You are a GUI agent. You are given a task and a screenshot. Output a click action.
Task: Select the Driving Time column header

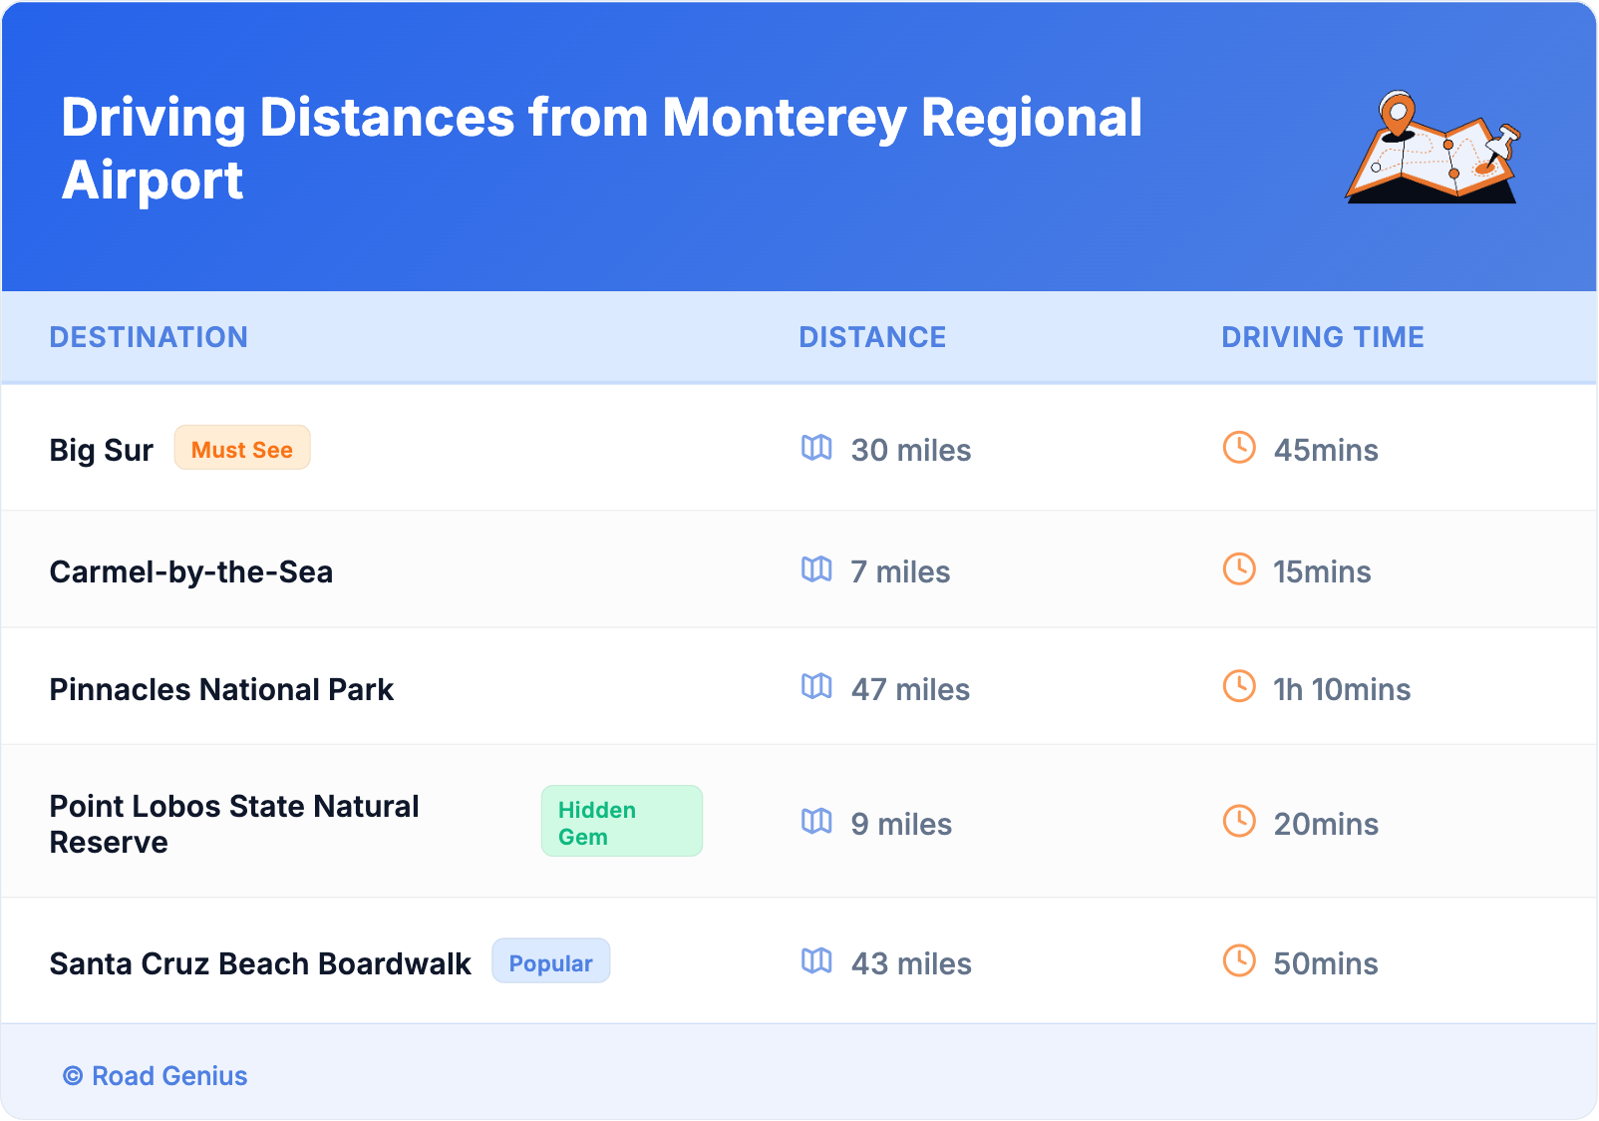(x=1322, y=337)
